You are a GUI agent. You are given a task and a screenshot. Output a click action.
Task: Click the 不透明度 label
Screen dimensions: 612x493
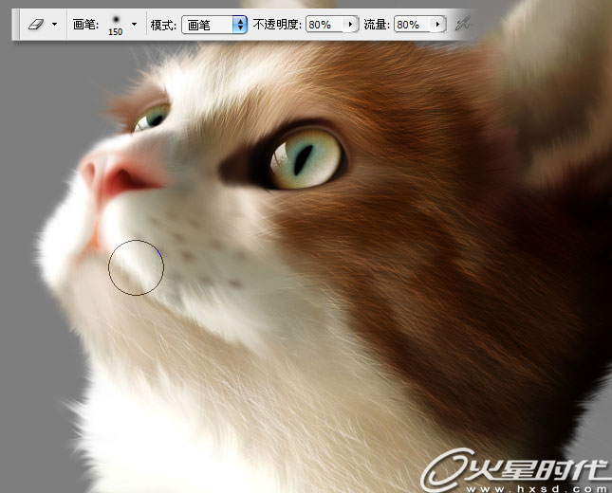(x=277, y=25)
